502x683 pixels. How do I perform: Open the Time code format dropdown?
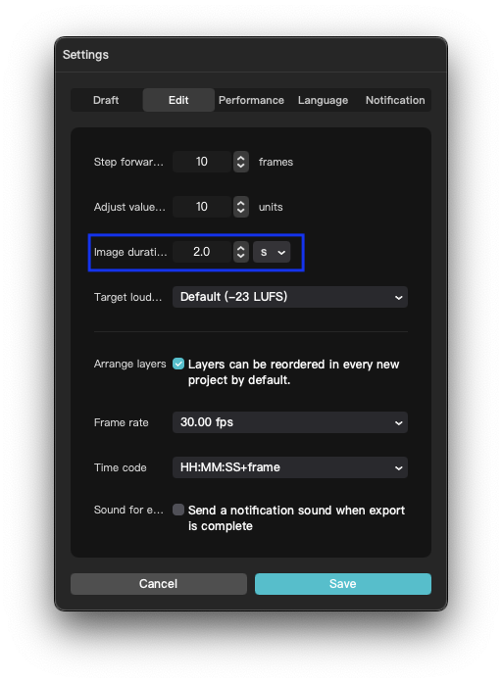click(290, 467)
